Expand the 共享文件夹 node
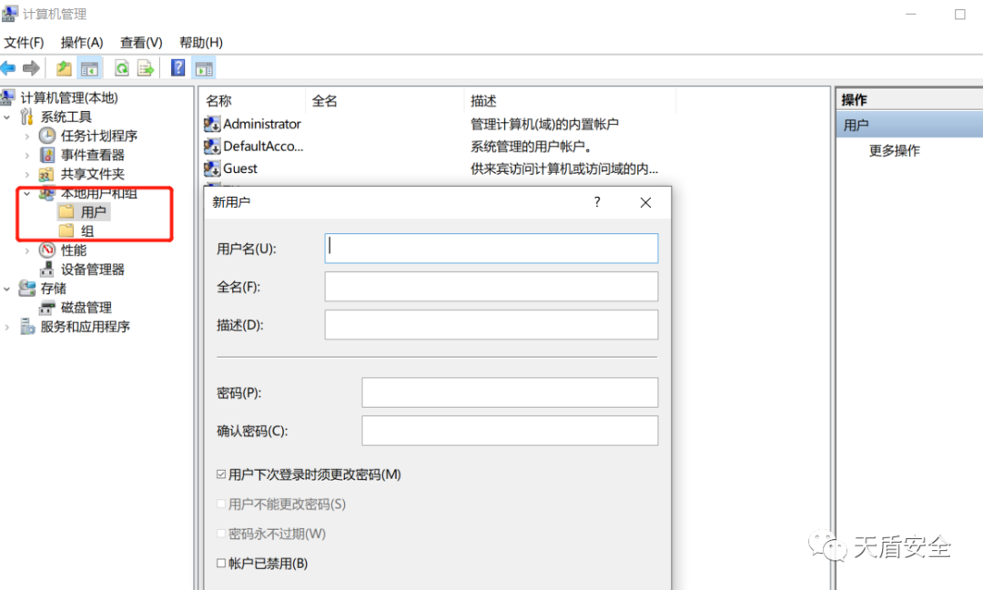Viewport: 983px width, 590px height. [27, 174]
